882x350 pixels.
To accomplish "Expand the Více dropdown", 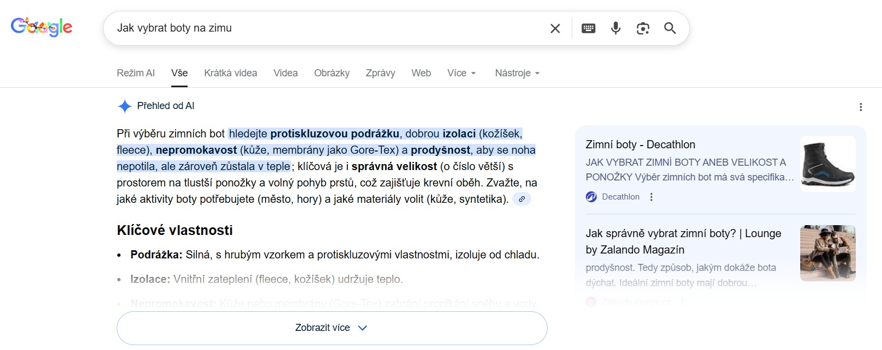I will [x=461, y=73].
